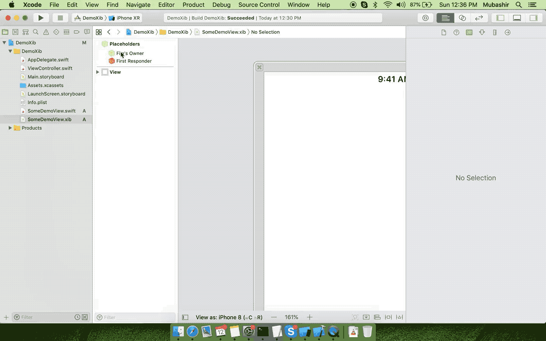Show the Attributes inspector
Screen dimensions: 546x341
(x=481, y=32)
